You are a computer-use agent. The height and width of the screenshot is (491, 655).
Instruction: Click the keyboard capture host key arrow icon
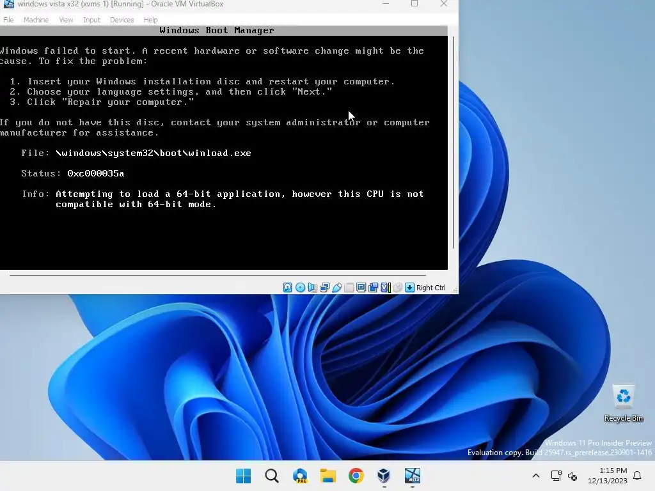coord(410,288)
